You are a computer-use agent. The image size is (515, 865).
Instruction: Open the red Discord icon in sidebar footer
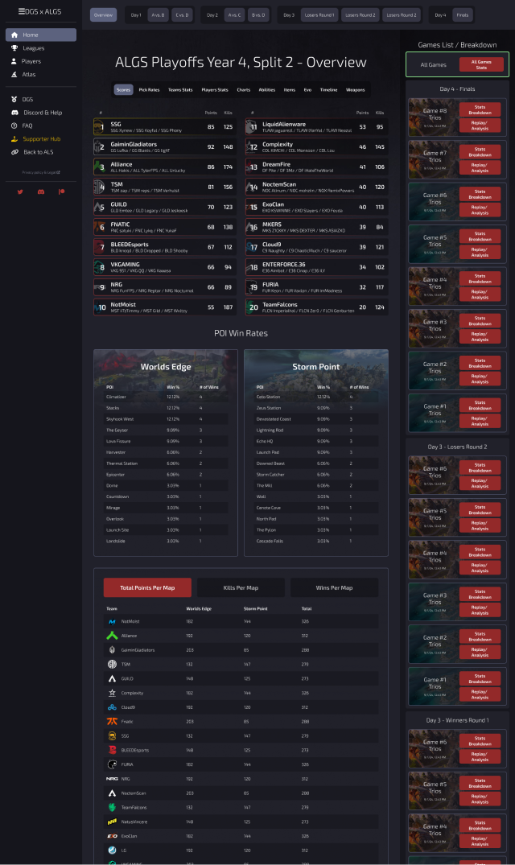pyautogui.click(x=41, y=192)
